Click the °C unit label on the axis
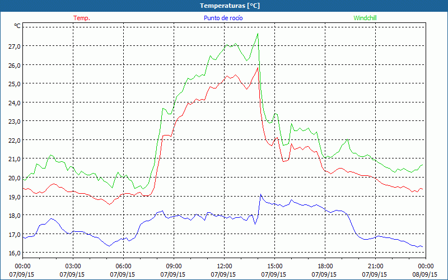This screenshot has width=448, height=280. (17, 26)
